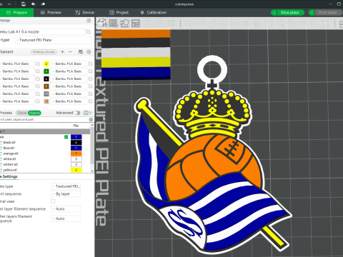Expand the Print plate options arrow
The width and height of the screenshot is (343, 257).
(x=312, y=13)
